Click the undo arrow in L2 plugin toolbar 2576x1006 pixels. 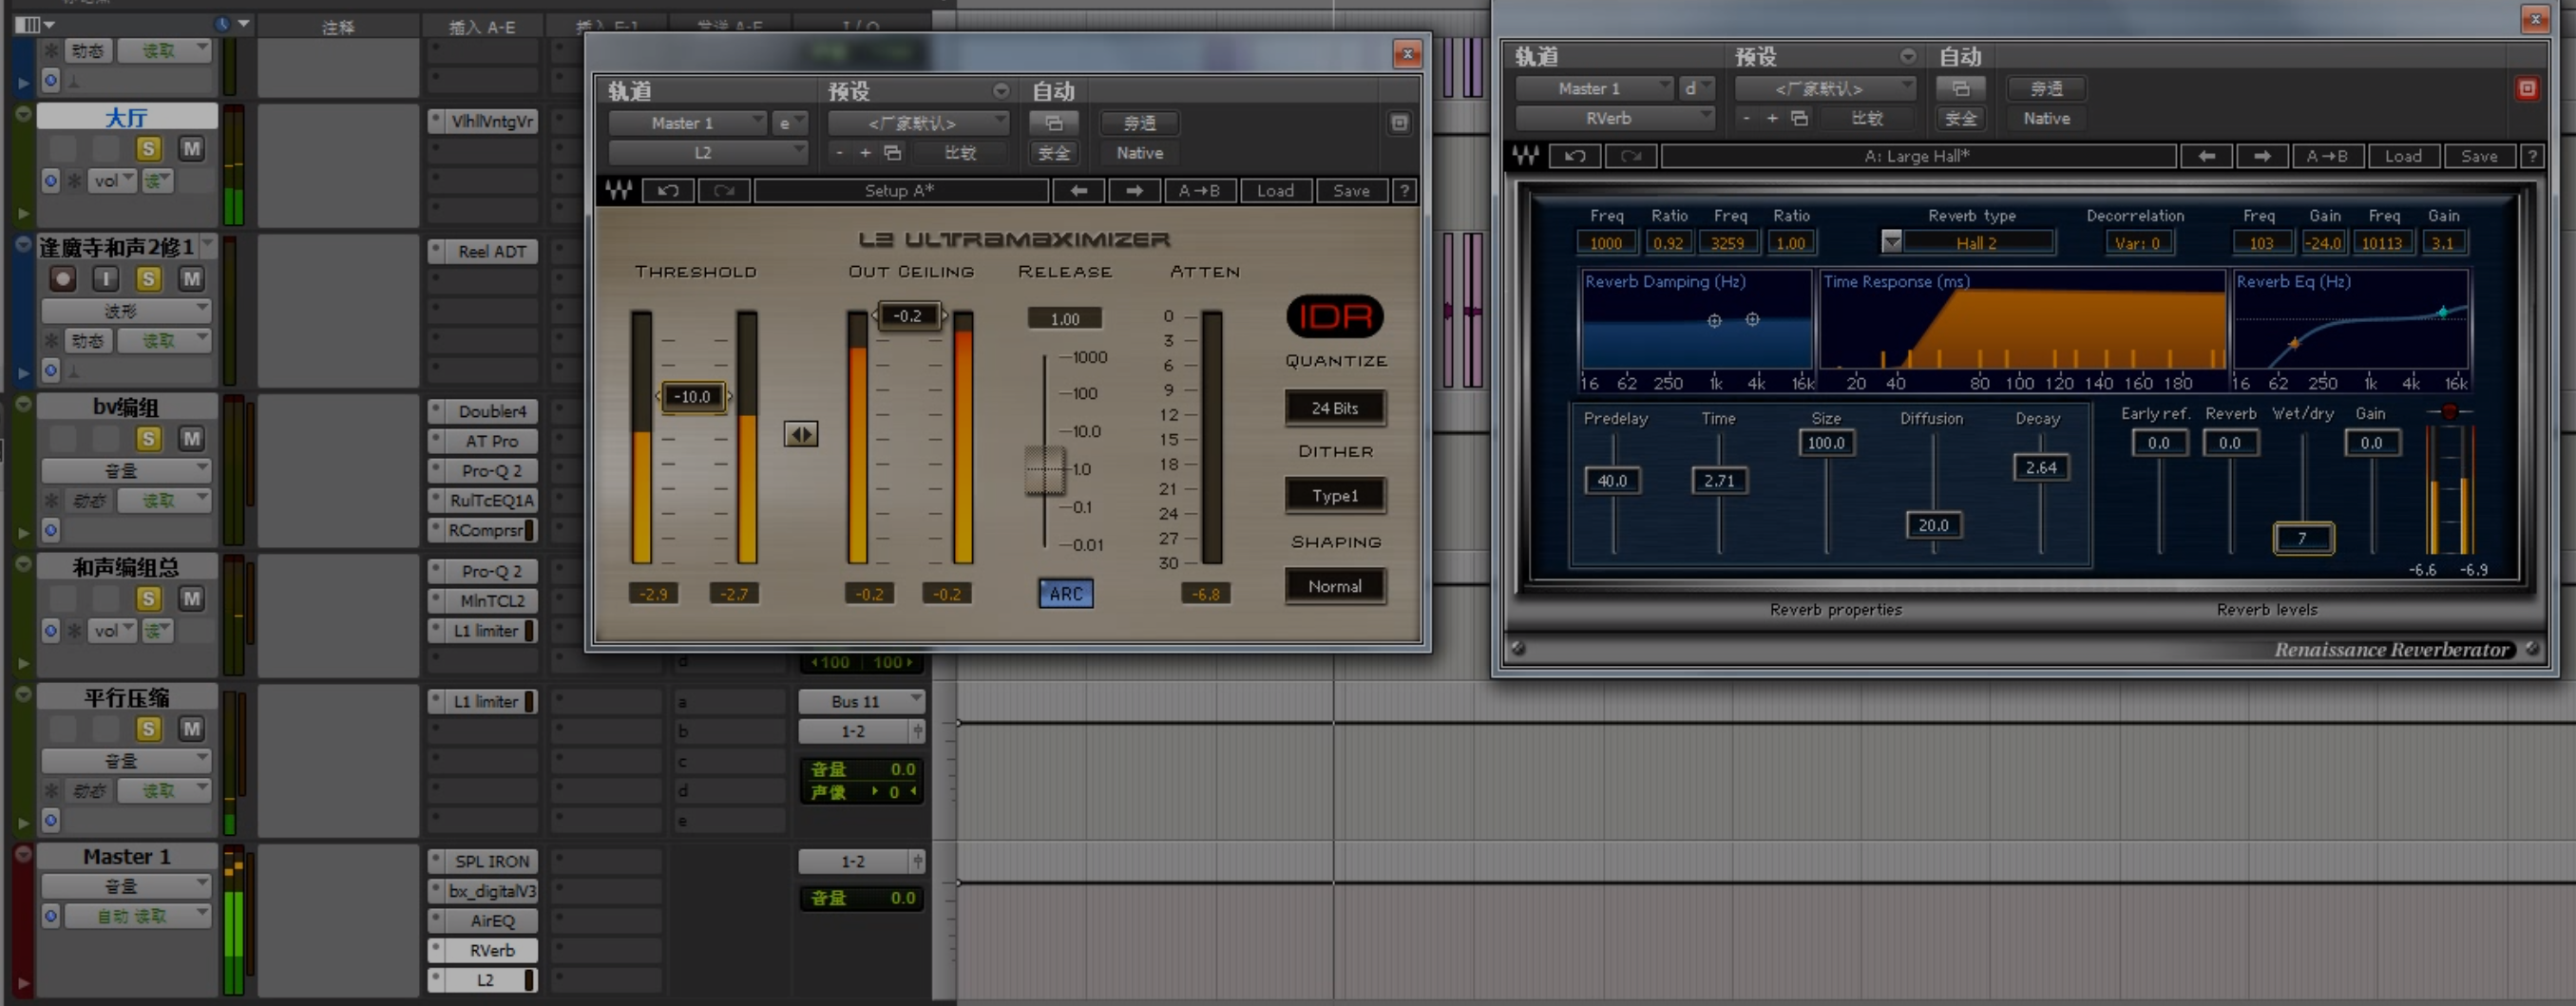(668, 191)
